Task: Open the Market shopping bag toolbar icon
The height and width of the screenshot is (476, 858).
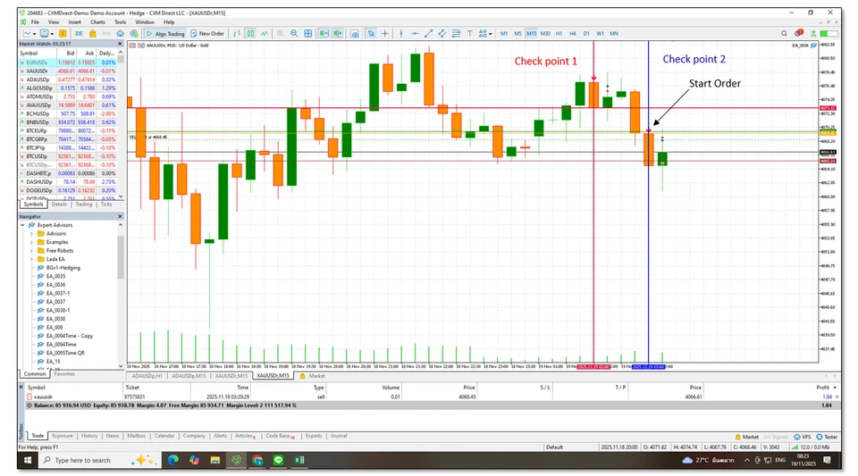Action: click(93, 33)
